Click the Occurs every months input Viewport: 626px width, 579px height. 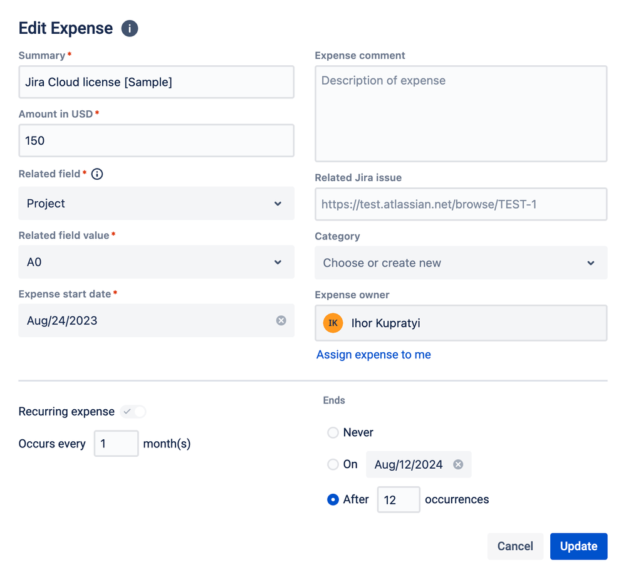coord(116,443)
